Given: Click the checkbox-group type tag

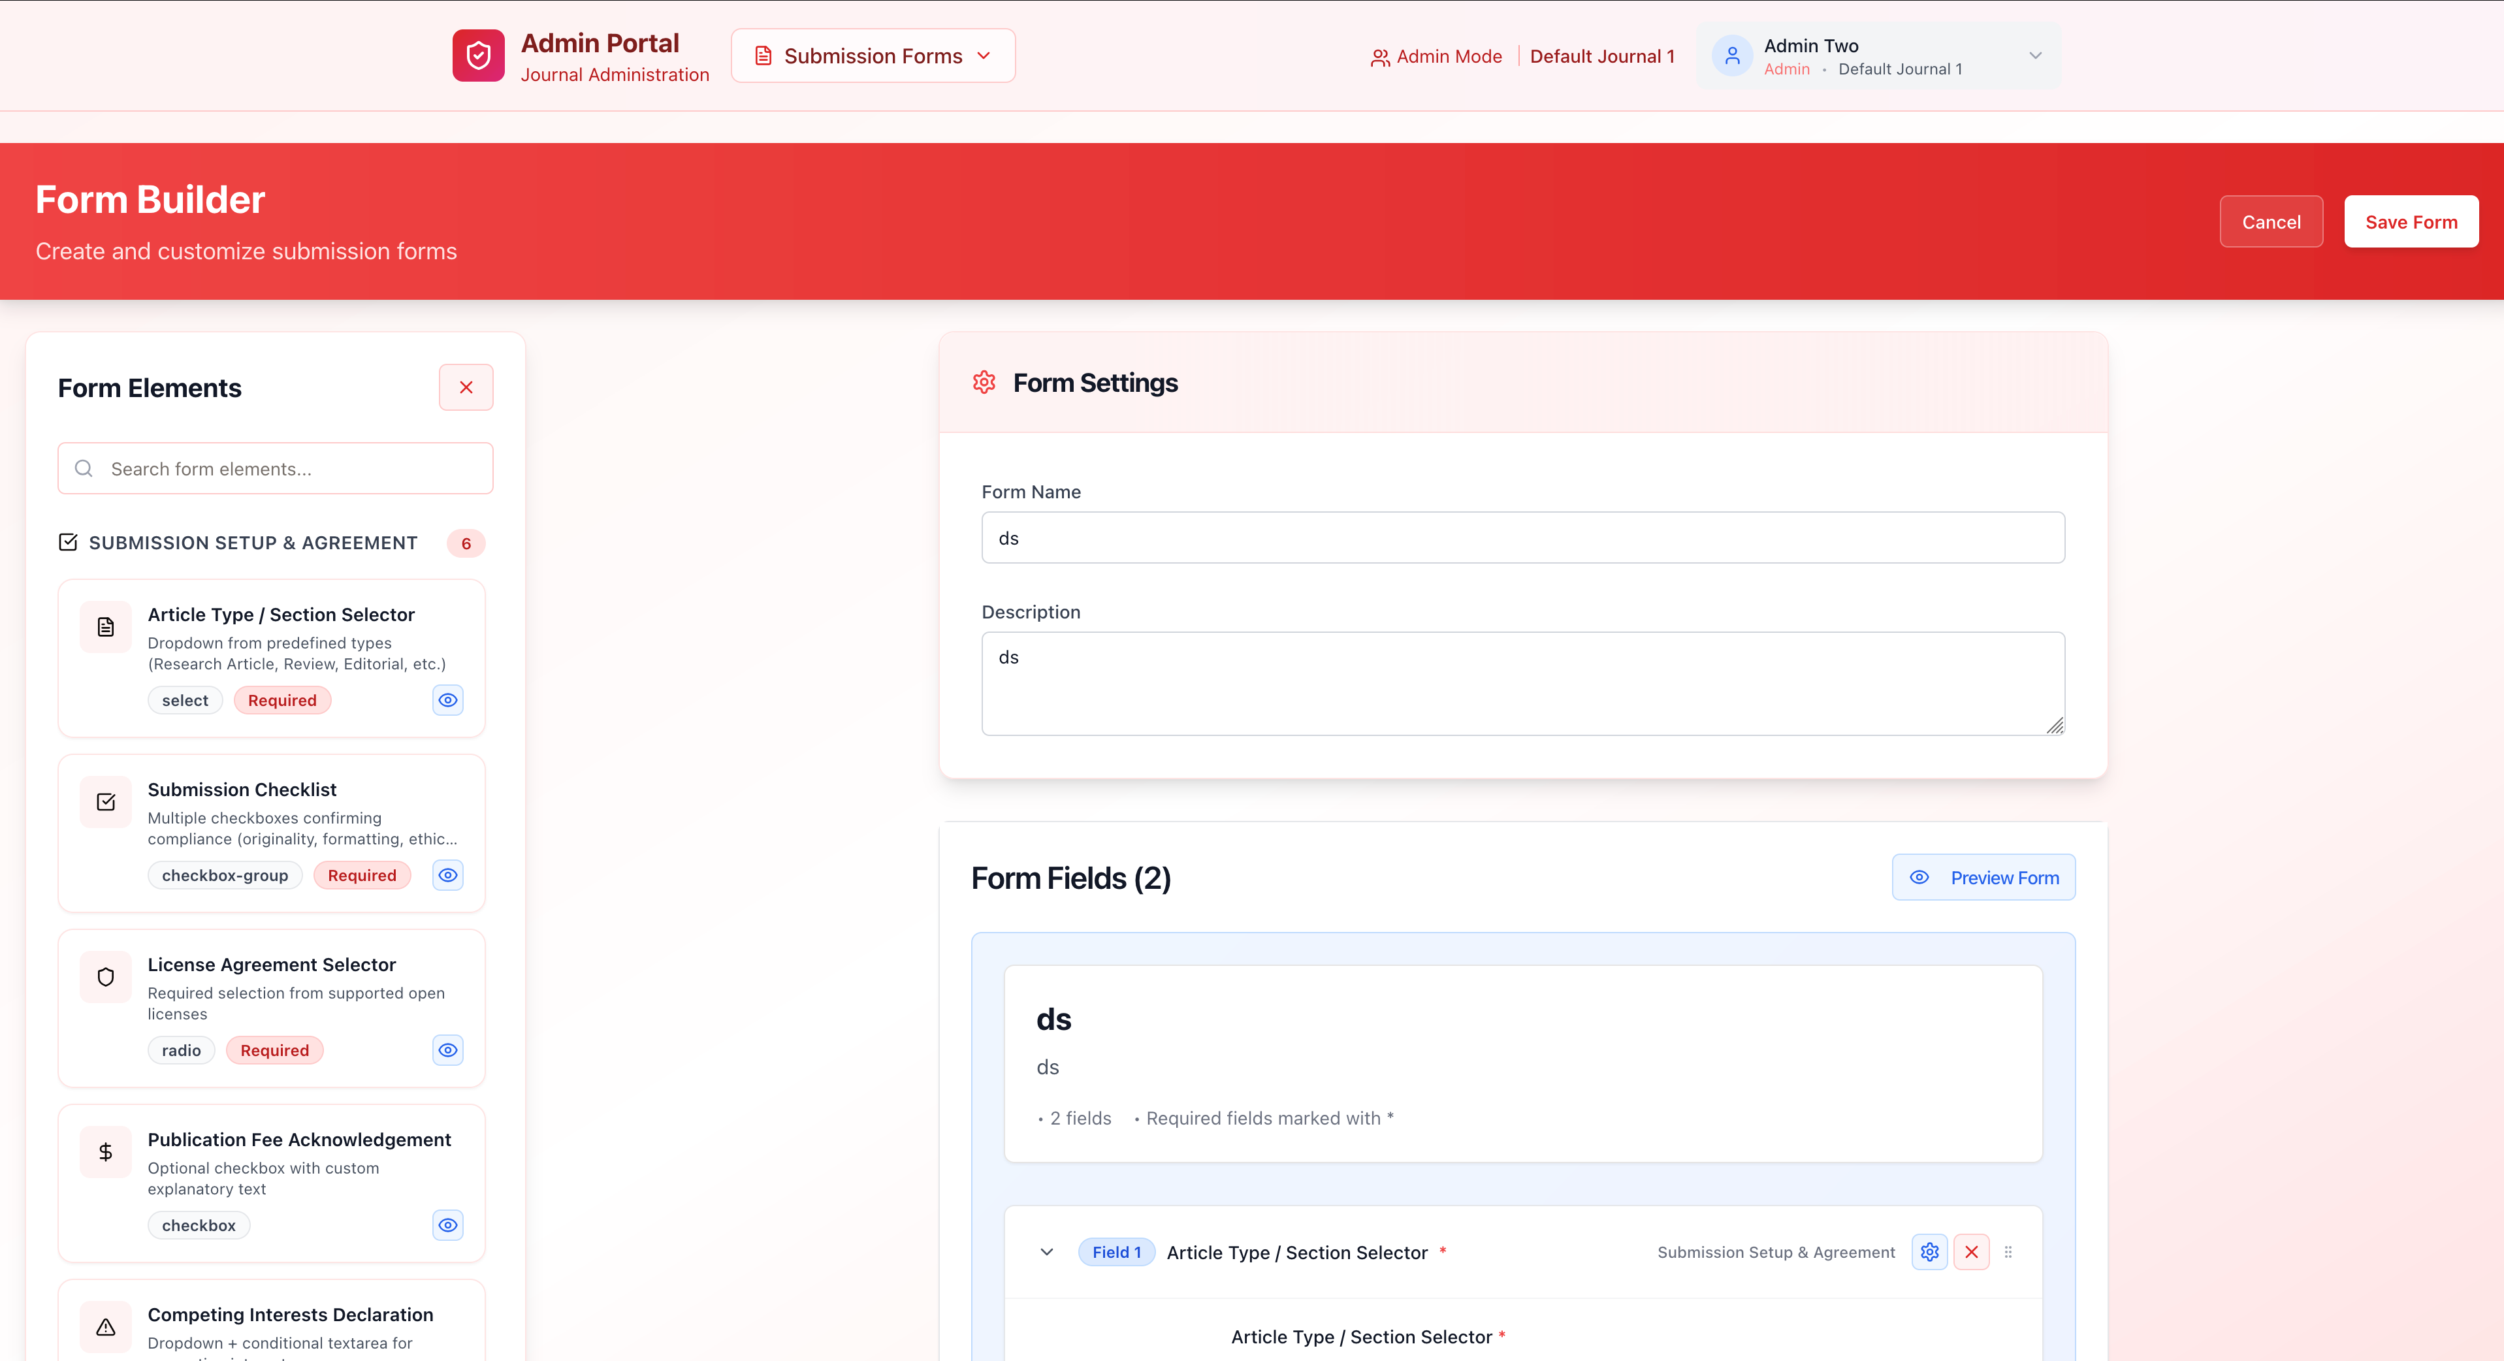Looking at the screenshot, I should pos(225,875).
